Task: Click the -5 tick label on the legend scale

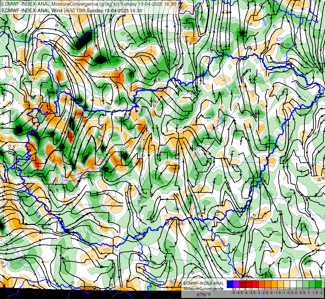Action: [x=233, y=293]
